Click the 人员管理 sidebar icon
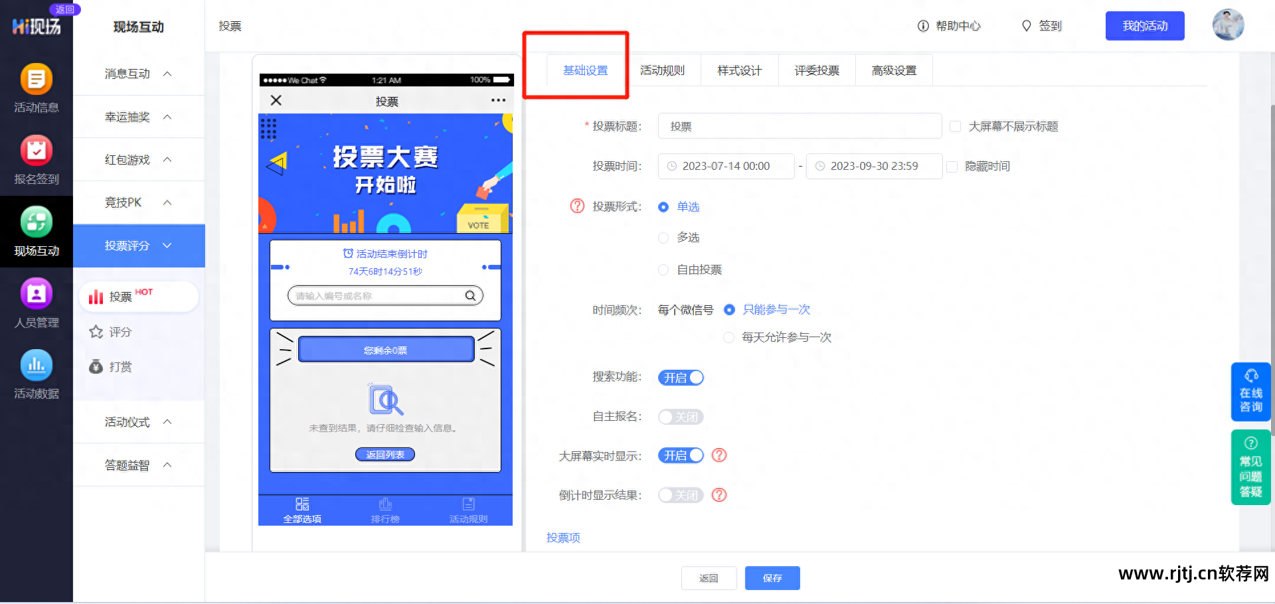Screen dimensions: 1275x604 [37, 302]
